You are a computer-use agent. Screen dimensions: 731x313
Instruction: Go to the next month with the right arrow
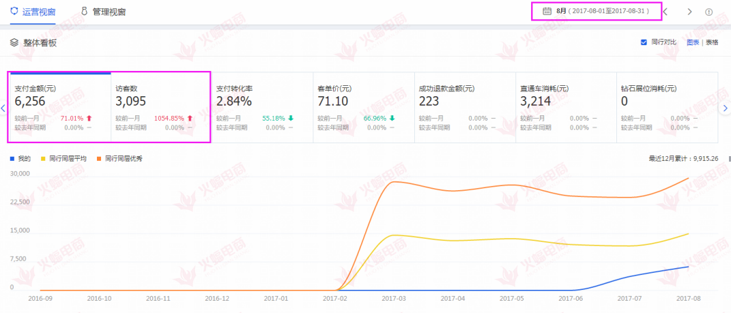click(689, 12)
